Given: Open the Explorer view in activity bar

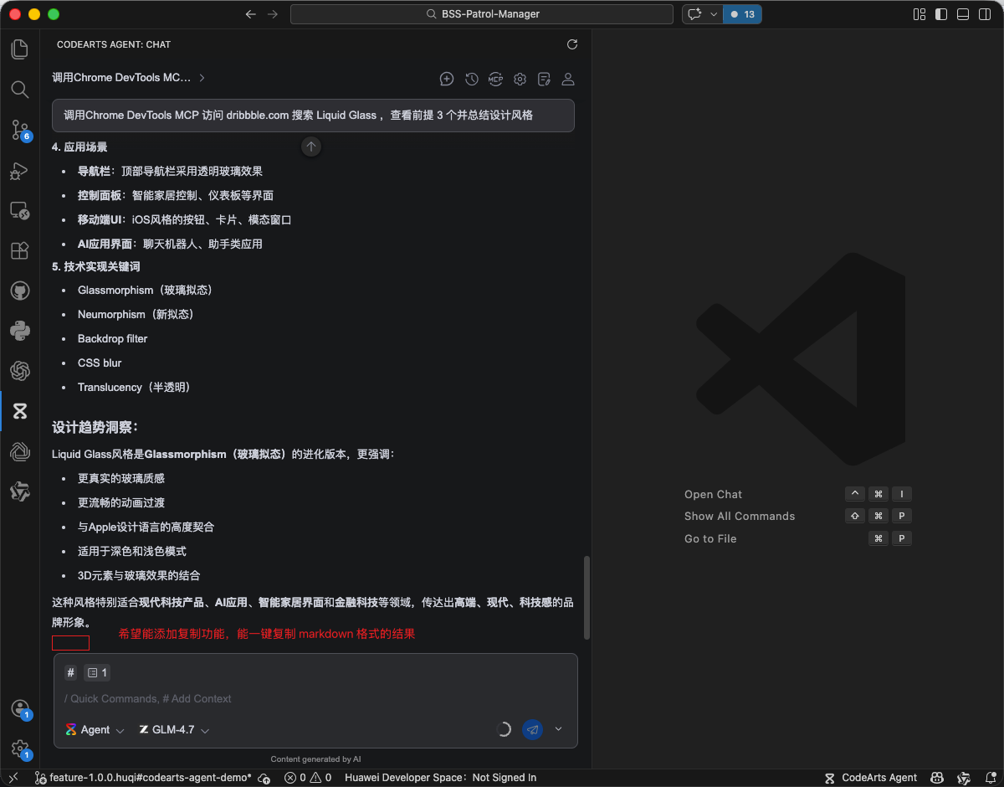Looking at the screenshot, I should pyautogui.click(x=20, y=49).
